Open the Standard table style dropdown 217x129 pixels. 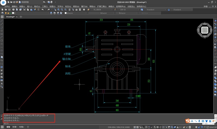[x=155, y=10]
